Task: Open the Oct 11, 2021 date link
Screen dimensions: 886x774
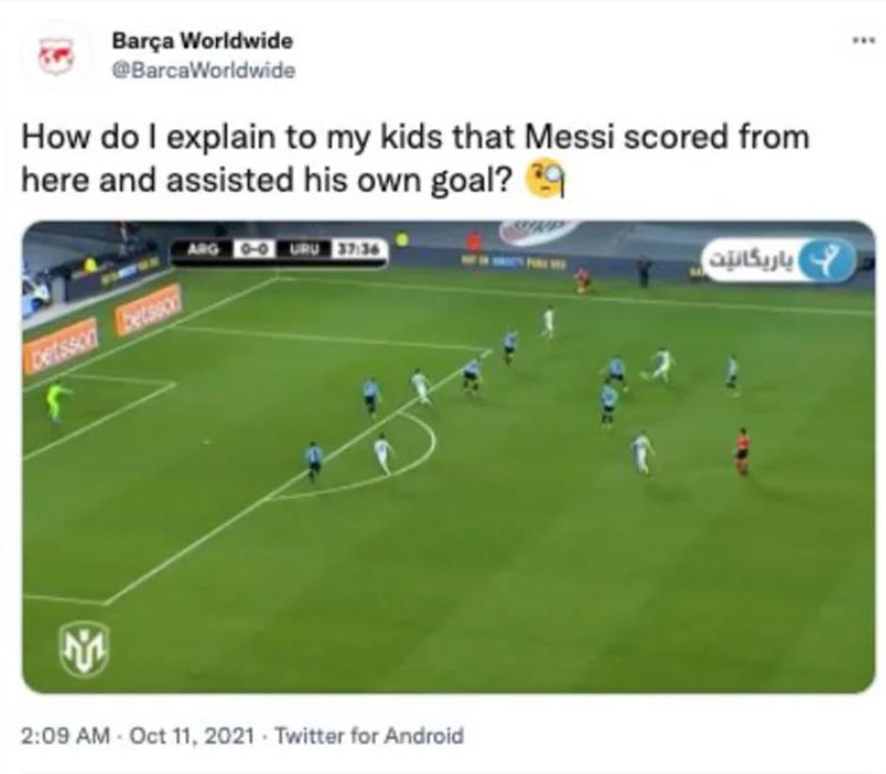Action: 191,735
